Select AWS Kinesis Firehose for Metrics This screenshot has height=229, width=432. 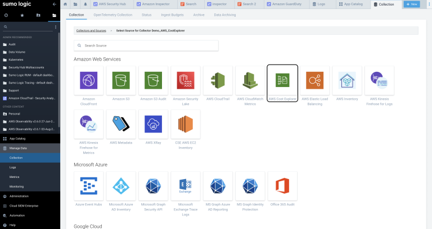(x=88, y=124)
